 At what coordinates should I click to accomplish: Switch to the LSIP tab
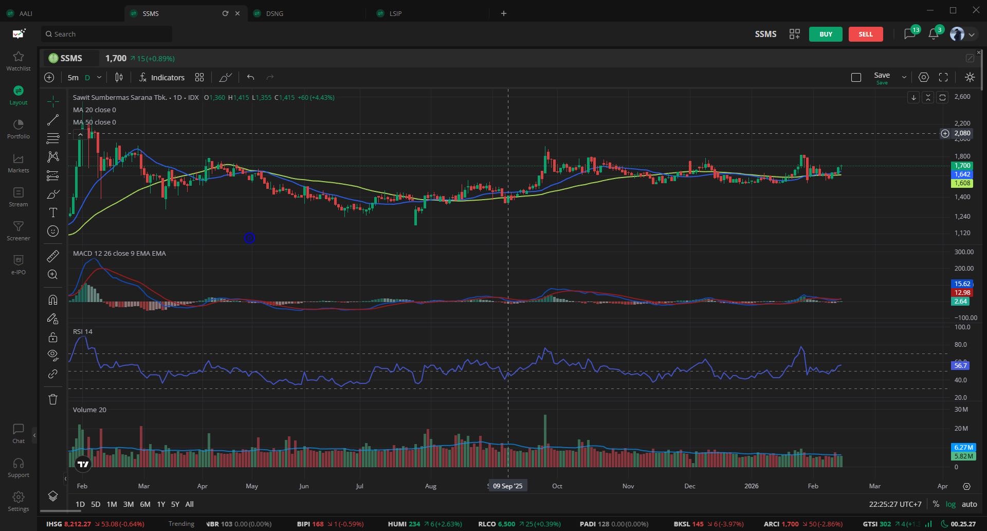[395, 13]
